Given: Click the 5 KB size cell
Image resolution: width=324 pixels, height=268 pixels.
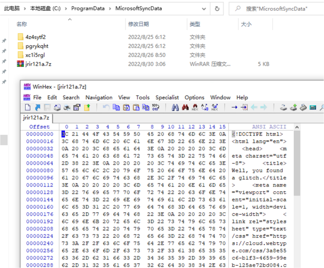Looking at the screenshot, I should 263,64.
